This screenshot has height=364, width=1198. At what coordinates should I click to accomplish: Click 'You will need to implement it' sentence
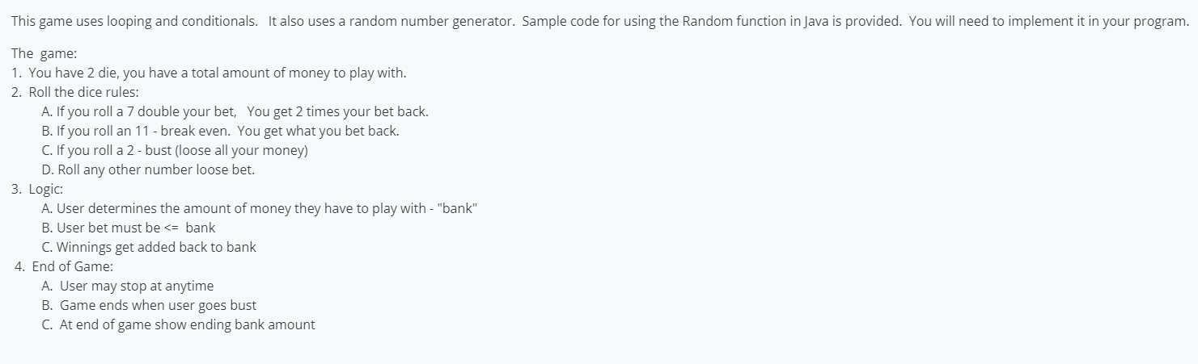click(x=1049, y=22)
